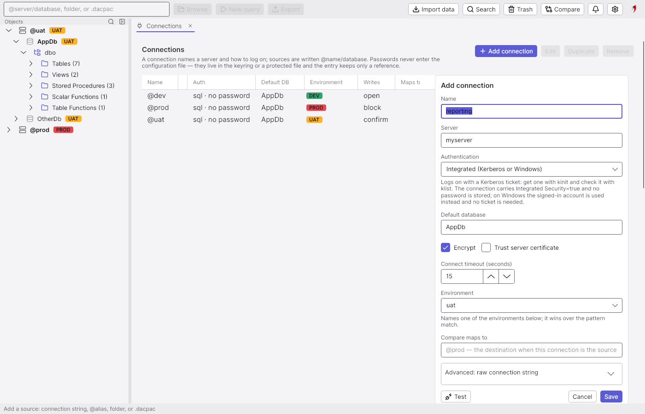Screen dimensions: 645x414
Task: Click the source path box at the top left
Action: click(87, 9)
